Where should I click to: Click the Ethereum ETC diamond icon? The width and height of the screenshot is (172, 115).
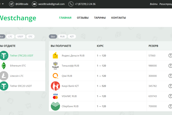(x=4, y=66)
